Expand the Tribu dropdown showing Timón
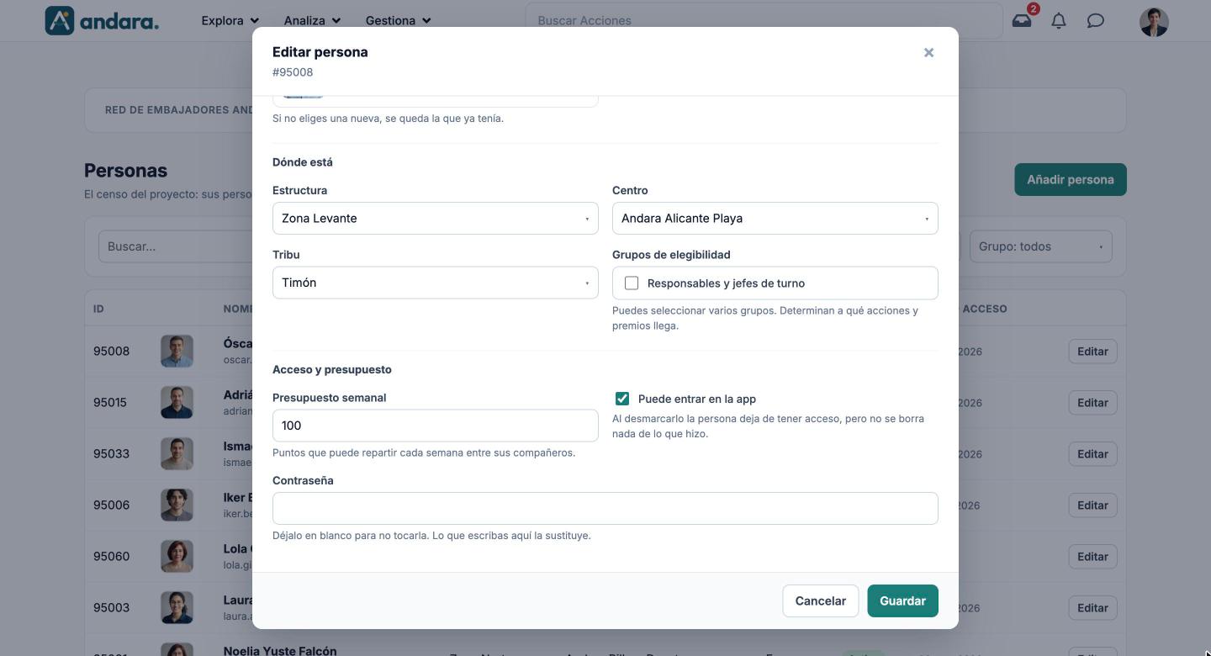The height and width of the screenshot is (656, 1211). 436,283
